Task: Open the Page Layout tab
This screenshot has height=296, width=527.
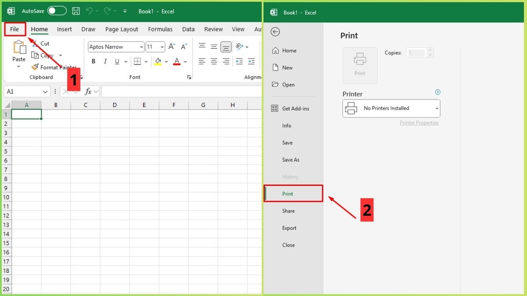Action: pyautogui.click(x=122, y=29)
